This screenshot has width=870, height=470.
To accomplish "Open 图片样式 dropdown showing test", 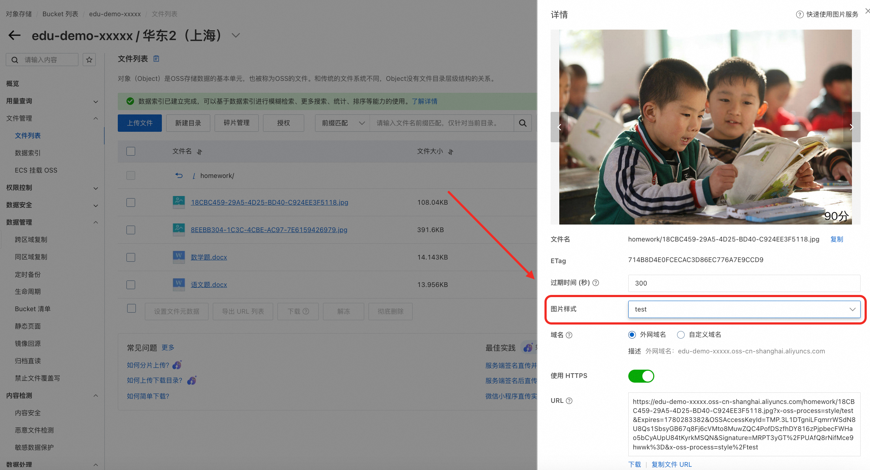I will pyautogui.click(x=744, y=309).
